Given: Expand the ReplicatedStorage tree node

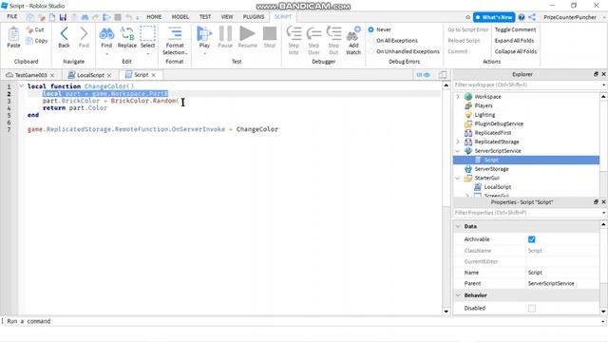Looking at the screenshot, I should (458, 142).
